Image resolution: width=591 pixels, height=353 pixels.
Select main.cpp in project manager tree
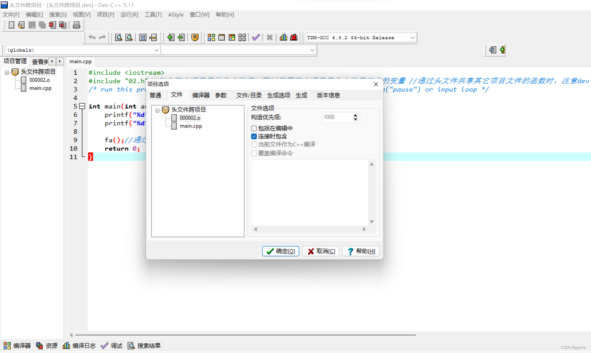[x=40, y=88]
